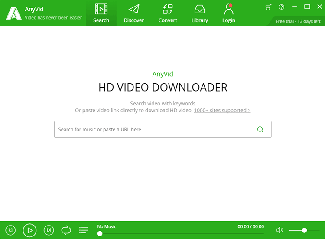Click the playback progress bar handle
The height and width of the screenshot is (239, 325).
100,234
